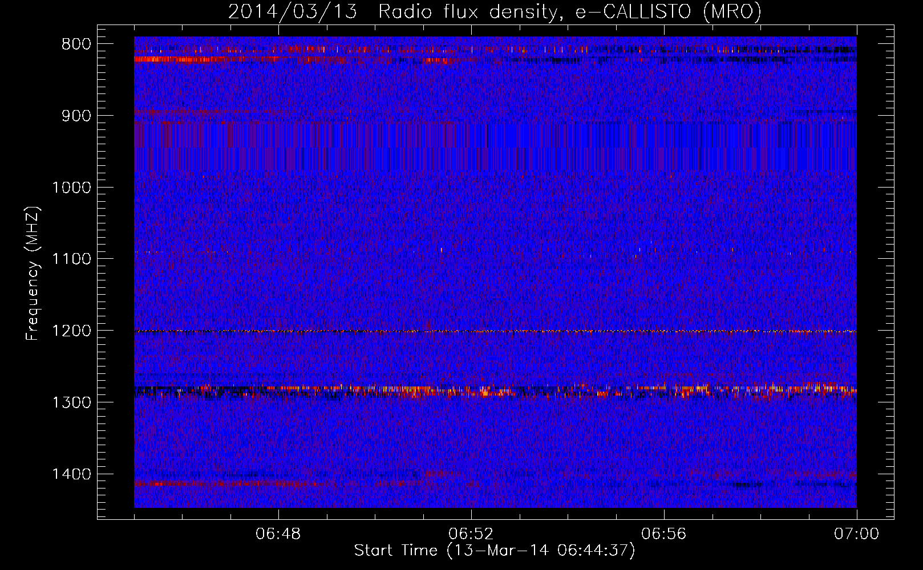Click the 06:52 time tick label
Screen dimensions: 923x570
471,534
